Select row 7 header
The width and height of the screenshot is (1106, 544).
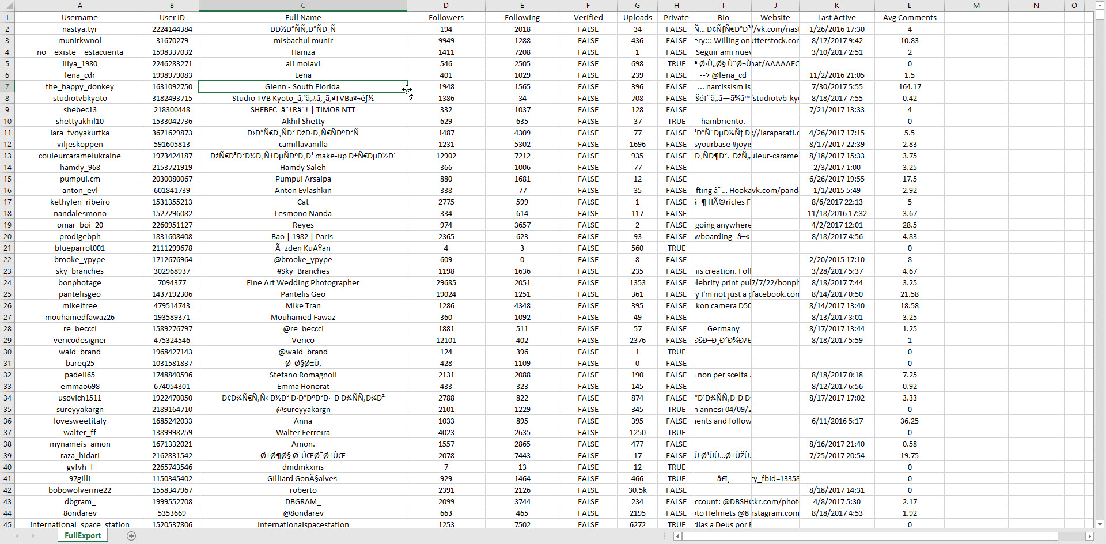7,86
